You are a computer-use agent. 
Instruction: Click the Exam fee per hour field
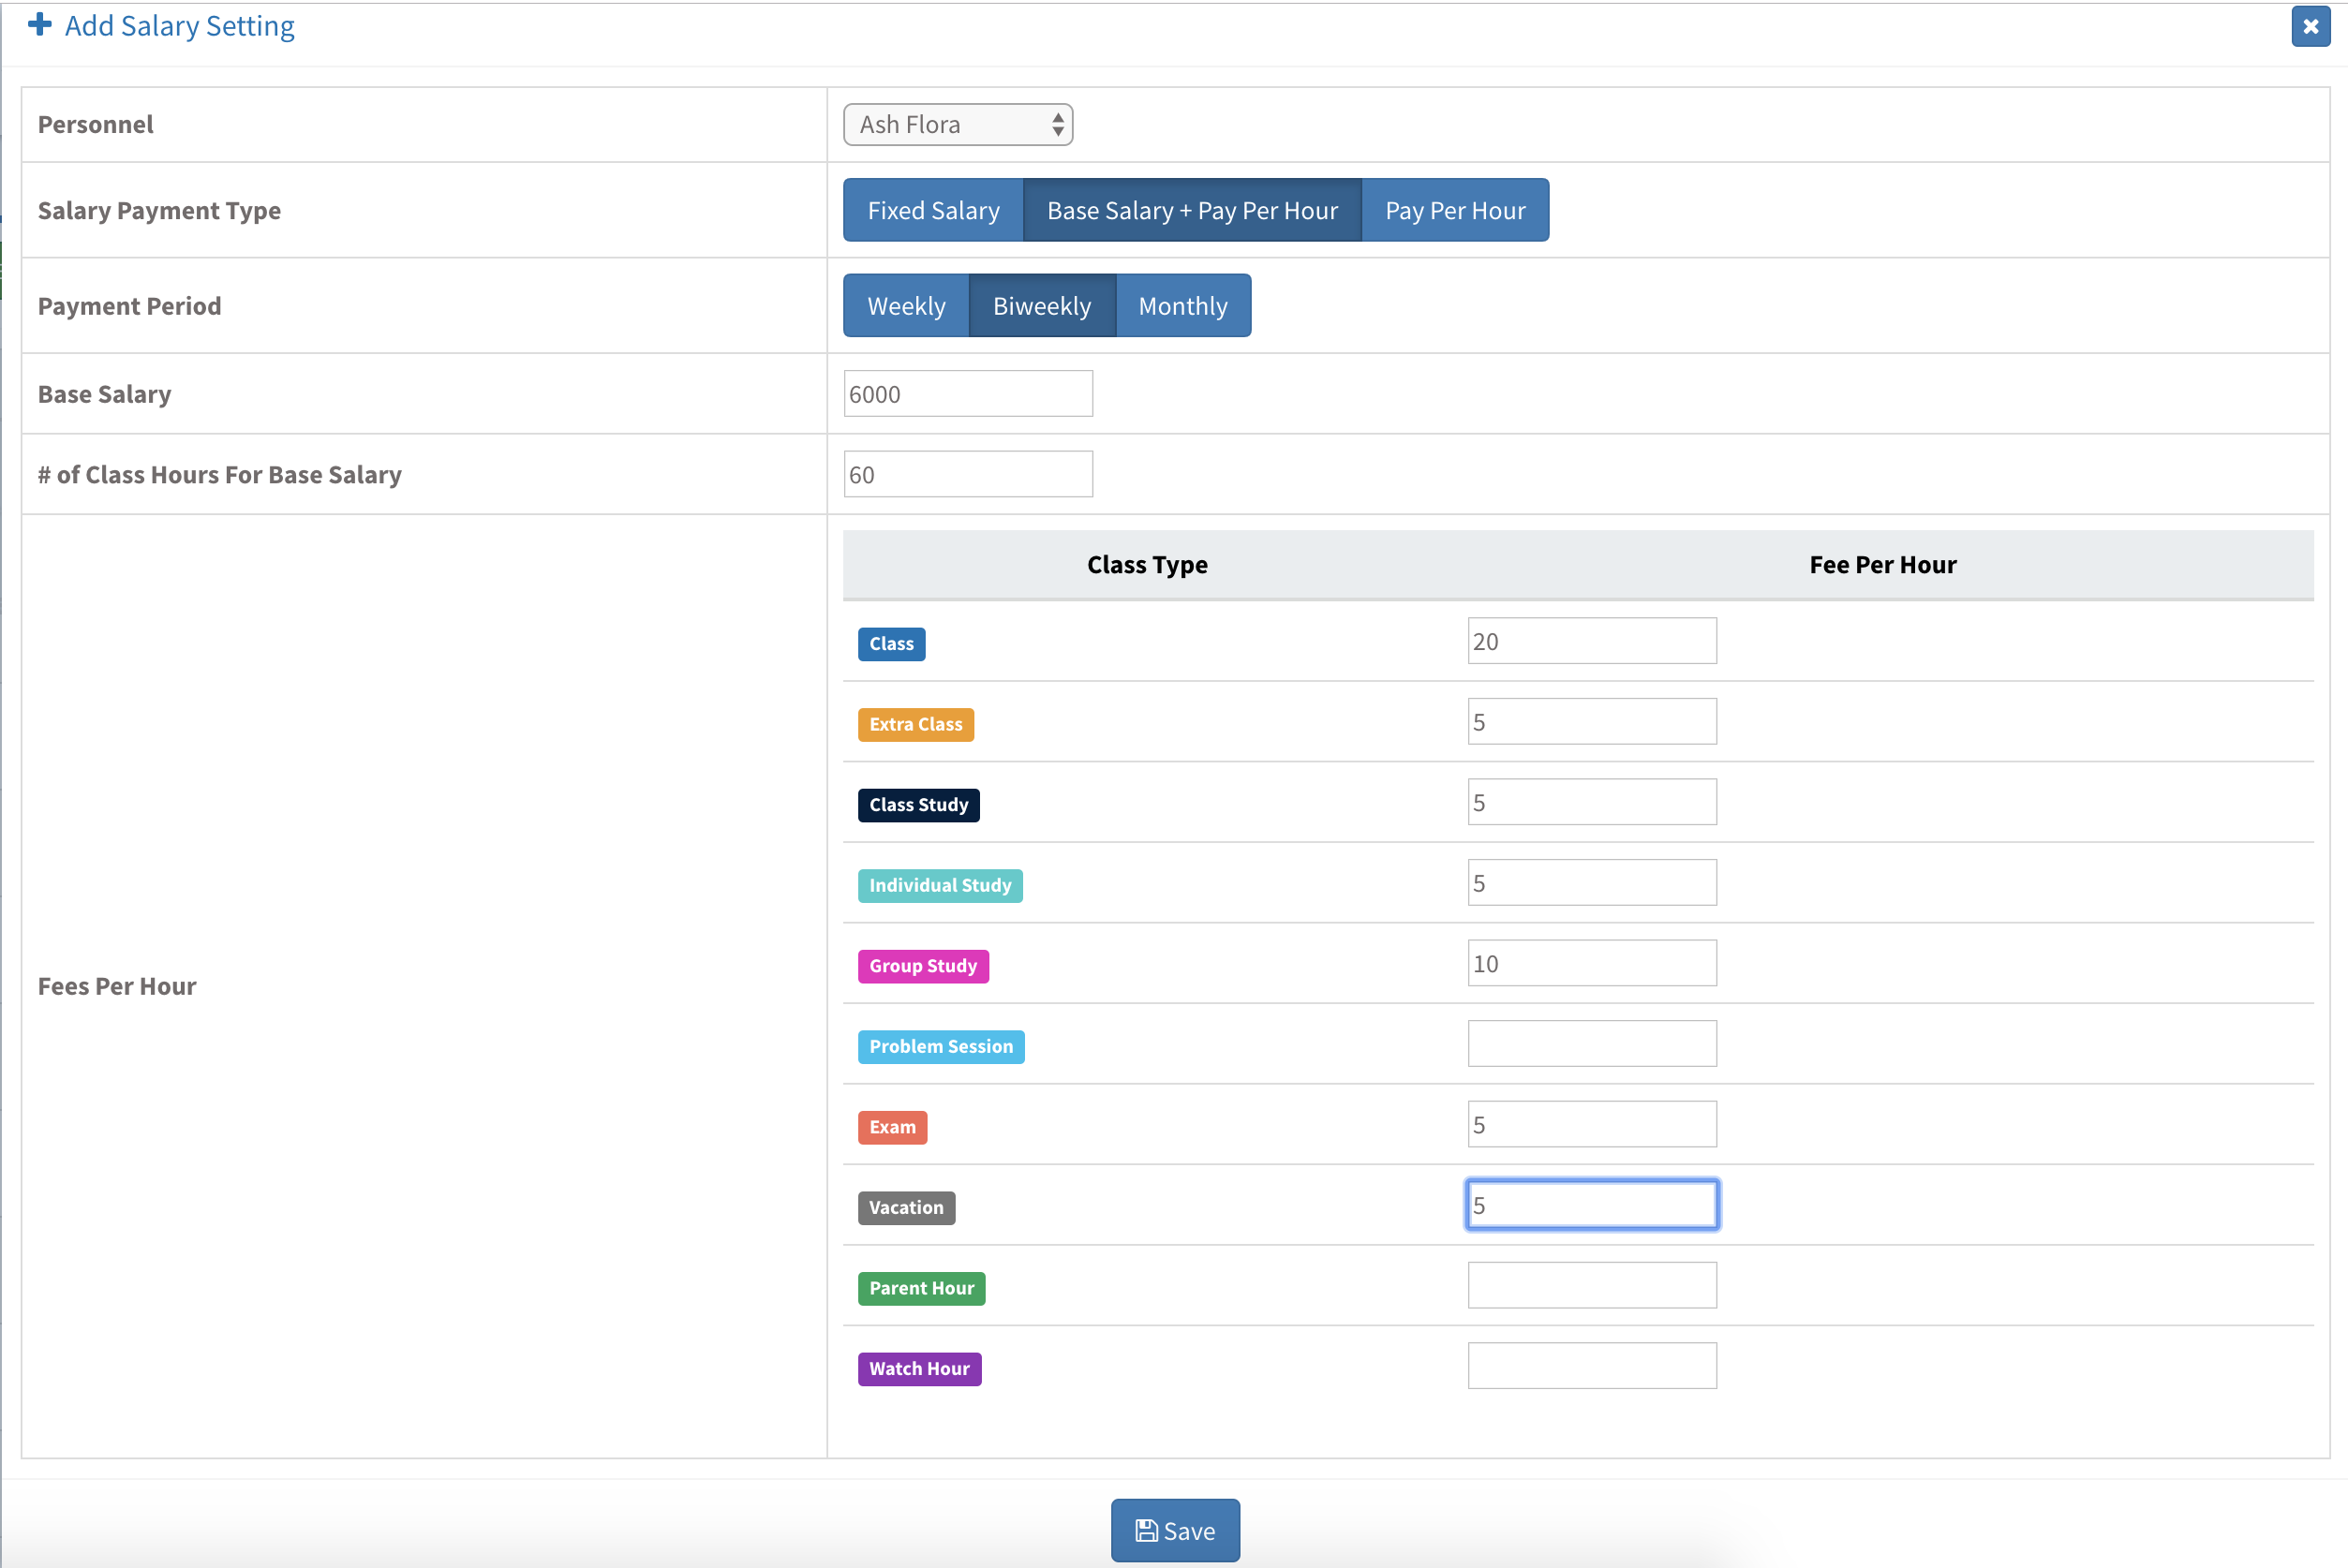point(1591,1125)
